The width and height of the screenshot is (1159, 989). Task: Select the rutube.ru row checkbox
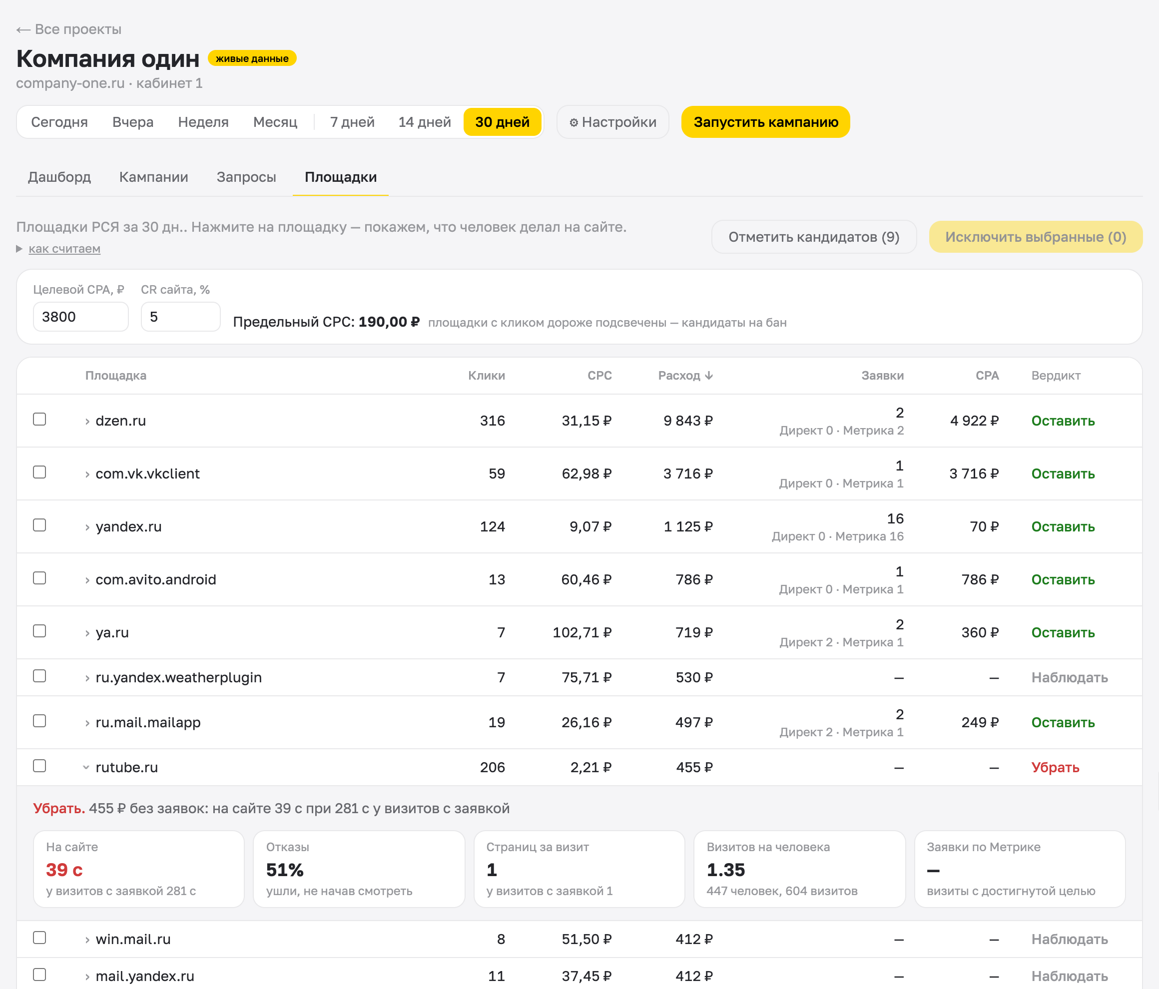(x=39, y=766)
